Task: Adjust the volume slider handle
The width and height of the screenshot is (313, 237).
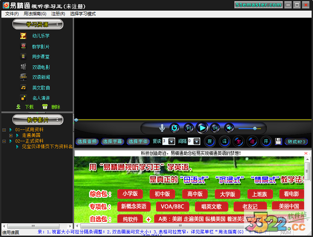Action: (255, 128)
